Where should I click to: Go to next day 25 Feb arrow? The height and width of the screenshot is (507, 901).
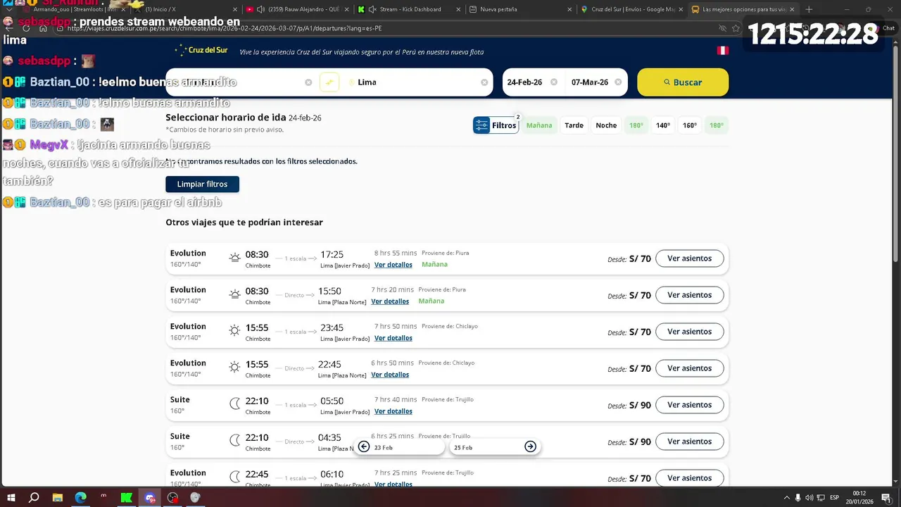pyautogui.click(x=530, y=446)
